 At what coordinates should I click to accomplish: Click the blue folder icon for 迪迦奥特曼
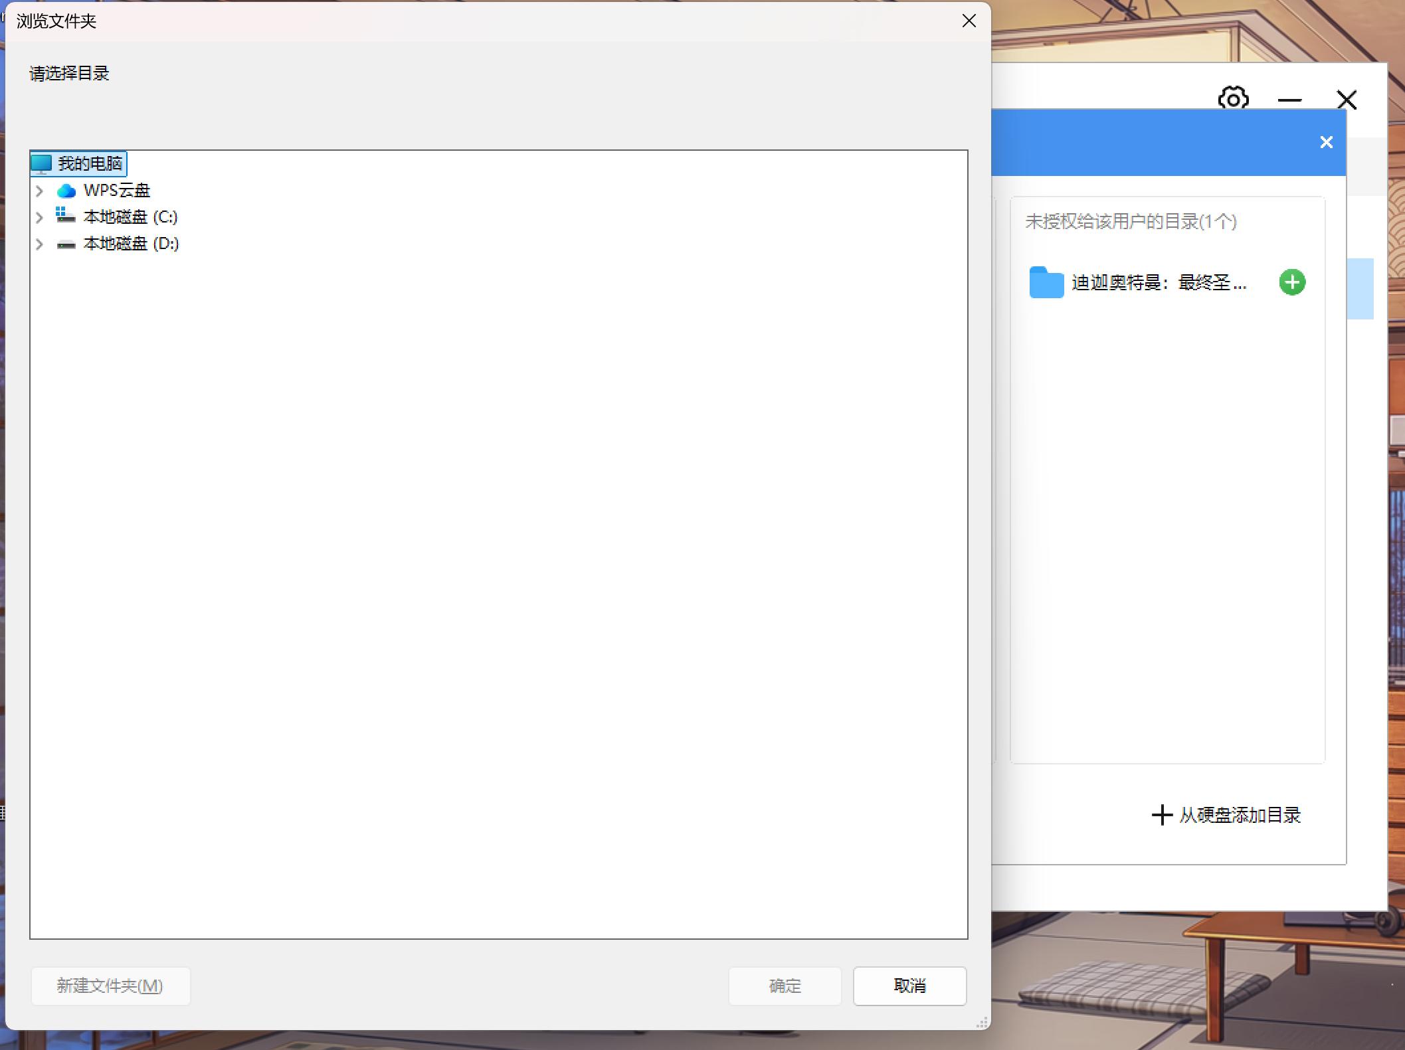[x=1046, y=282]
